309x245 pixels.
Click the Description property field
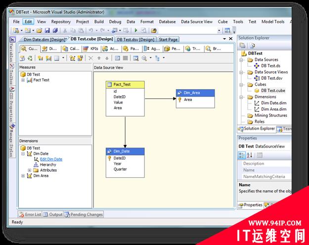coord(266,163)
